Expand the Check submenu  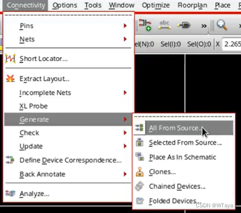(x=68, y=133)
